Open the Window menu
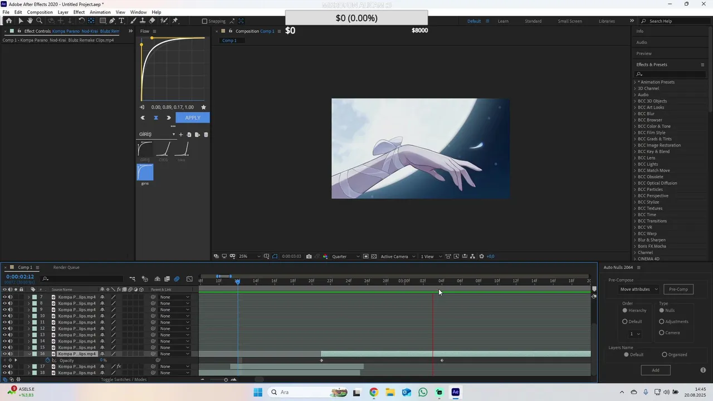The height and width of the screenshot is (401, 713). (139, 12)
